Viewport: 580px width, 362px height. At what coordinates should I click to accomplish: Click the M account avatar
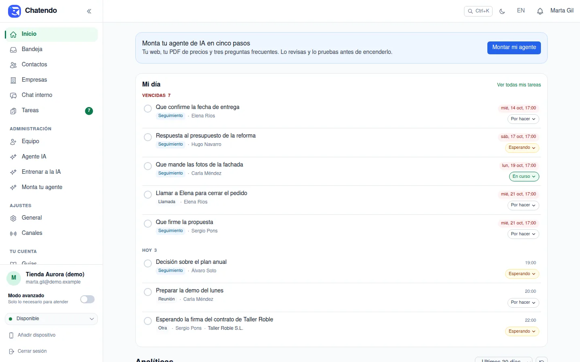coord(14,278)
